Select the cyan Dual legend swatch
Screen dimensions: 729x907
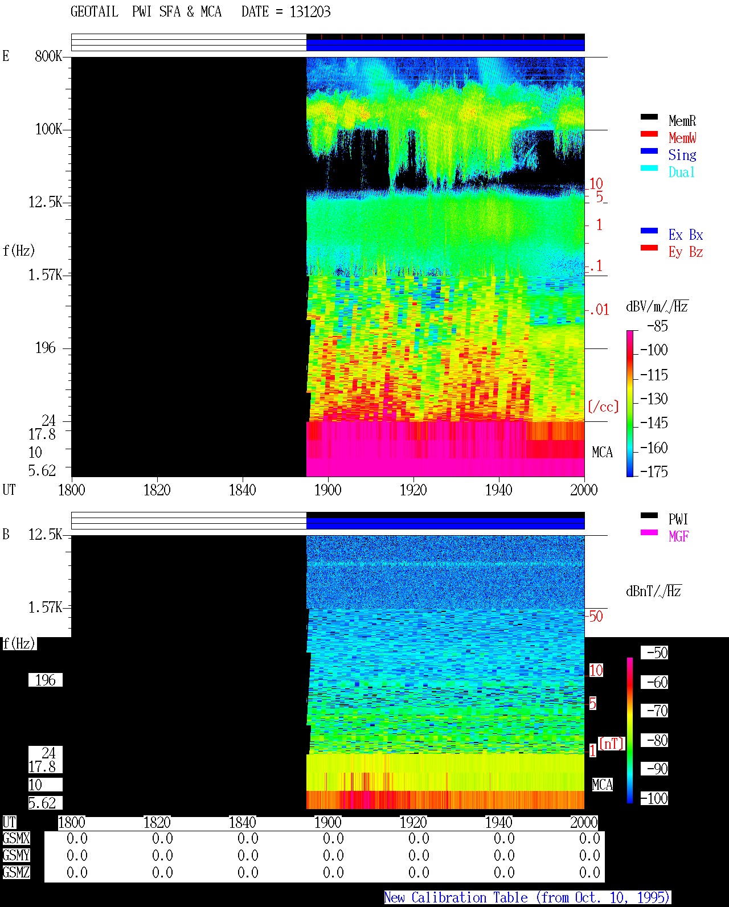(x=649, y=168)
